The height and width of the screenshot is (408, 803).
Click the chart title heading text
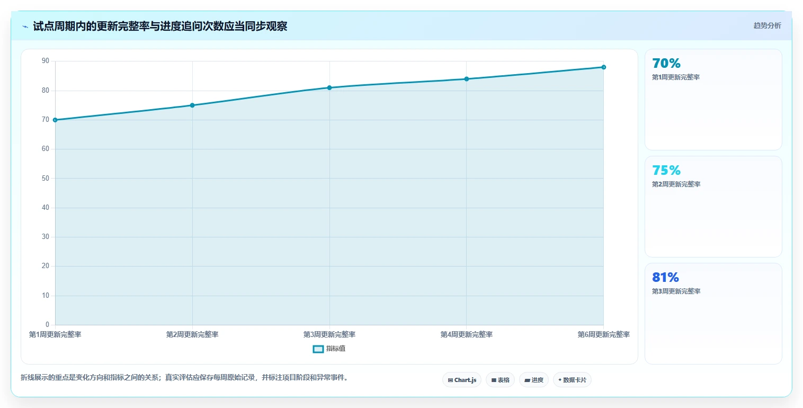[x=160, y=26]
